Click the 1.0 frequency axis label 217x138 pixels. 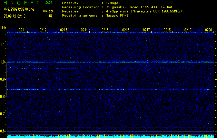pyautogui.click(x=3, y=62)
